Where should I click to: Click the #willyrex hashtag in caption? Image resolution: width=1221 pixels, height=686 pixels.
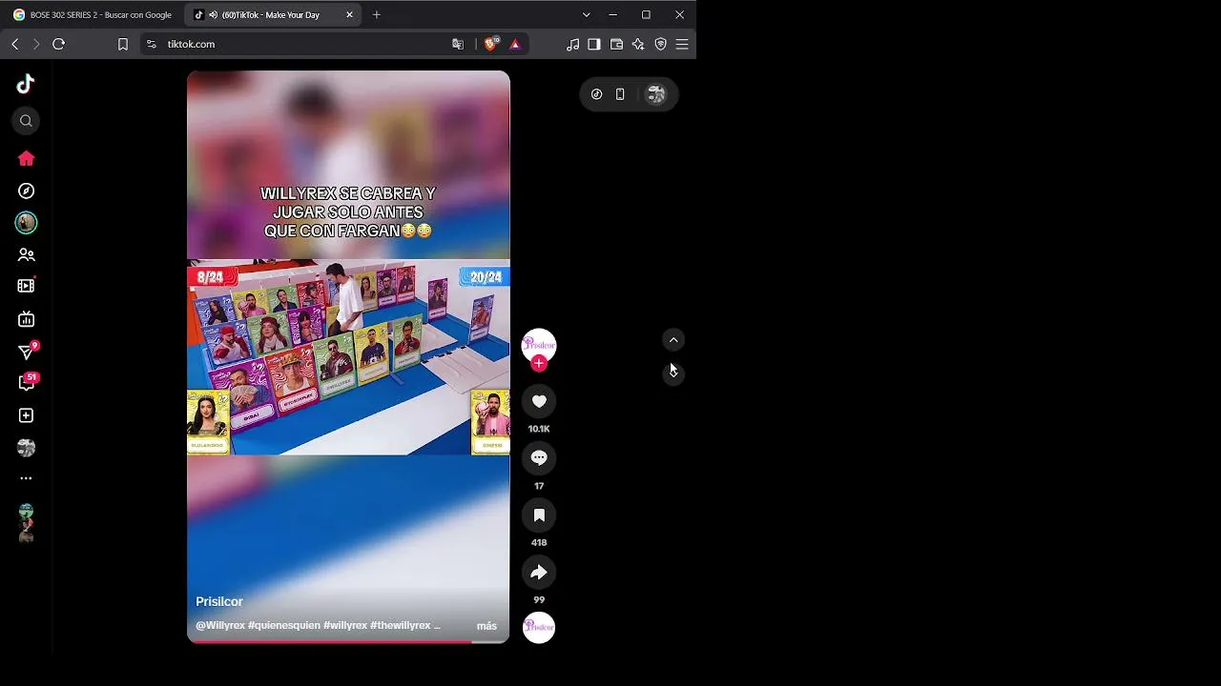tap(345, 626)
